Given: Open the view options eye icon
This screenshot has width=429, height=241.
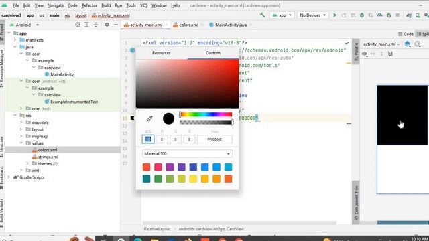Looking at the screenshot, I should [365, 54].
